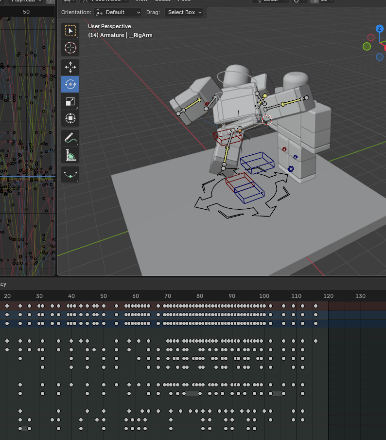Select red box control bone at the hip

[x=228, y=137]
